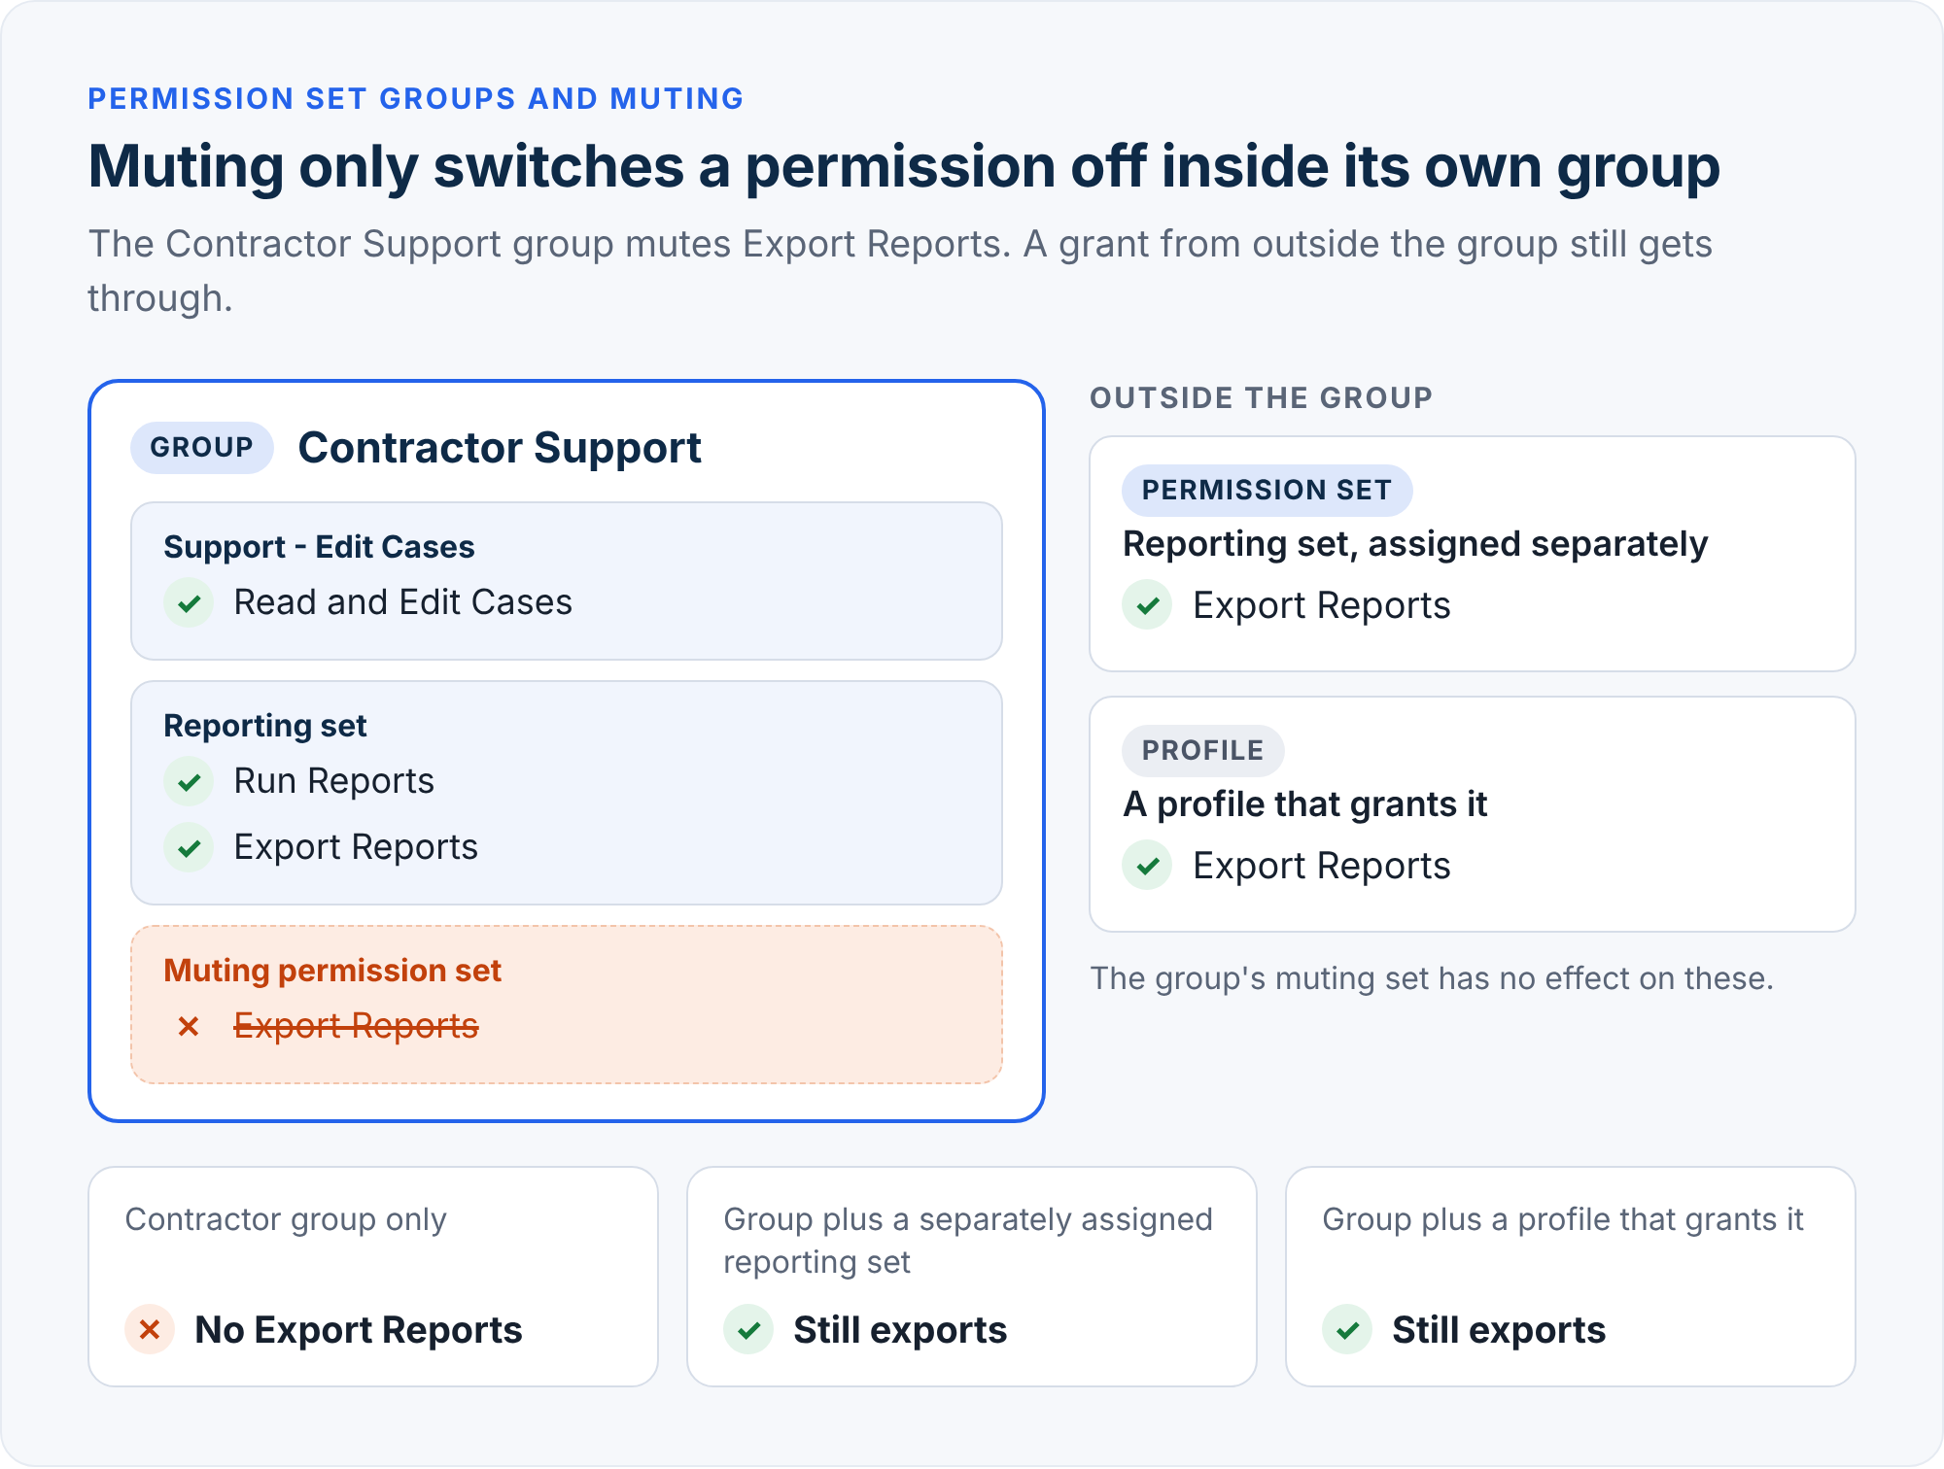Image resolution: width=1944 pixels, height=1469 pixels.
Task: Click the Group plus a separately assigned reporting set label
Action: (x=968, y=1241)
